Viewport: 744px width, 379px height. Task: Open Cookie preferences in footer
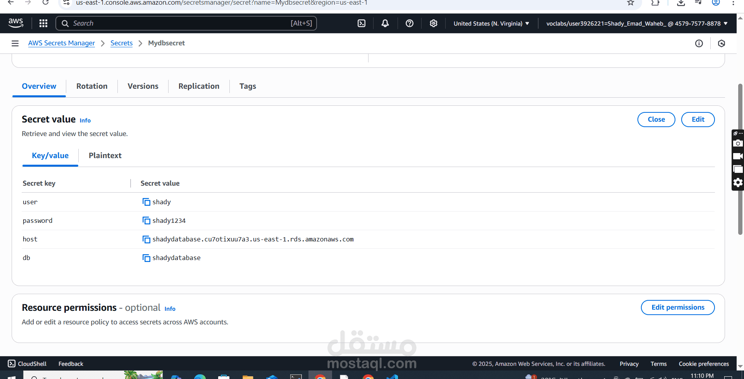(704, 364)
